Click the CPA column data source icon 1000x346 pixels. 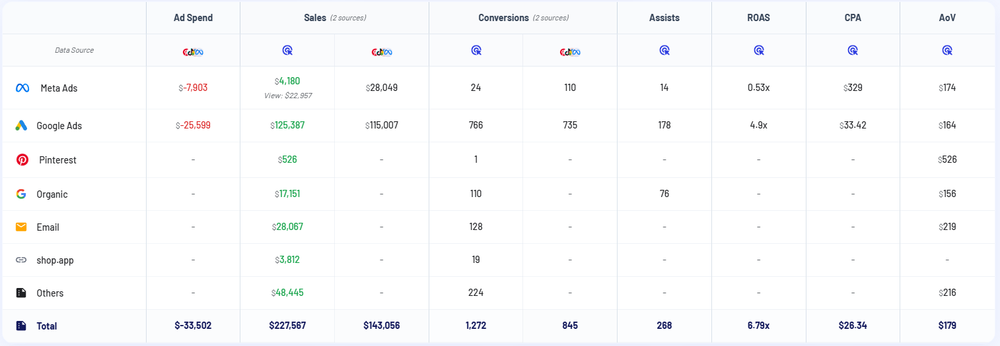tap(853, 50)
